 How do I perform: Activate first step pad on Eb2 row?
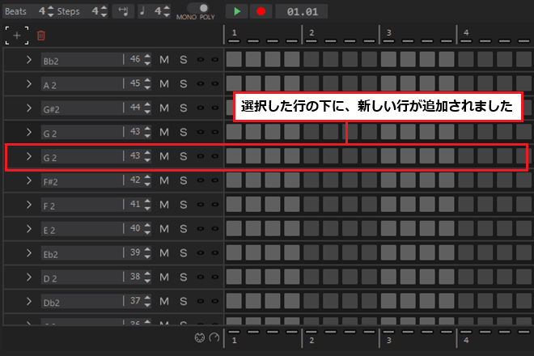pyautogui.click(x=234, y=252)
